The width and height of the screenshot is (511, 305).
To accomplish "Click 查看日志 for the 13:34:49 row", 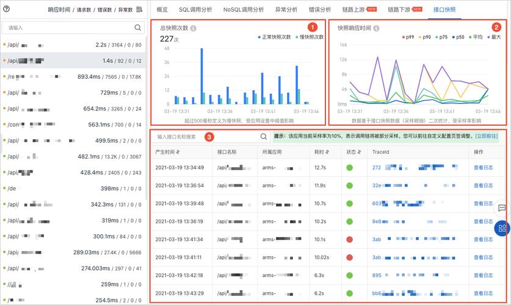I will [484, 168].
